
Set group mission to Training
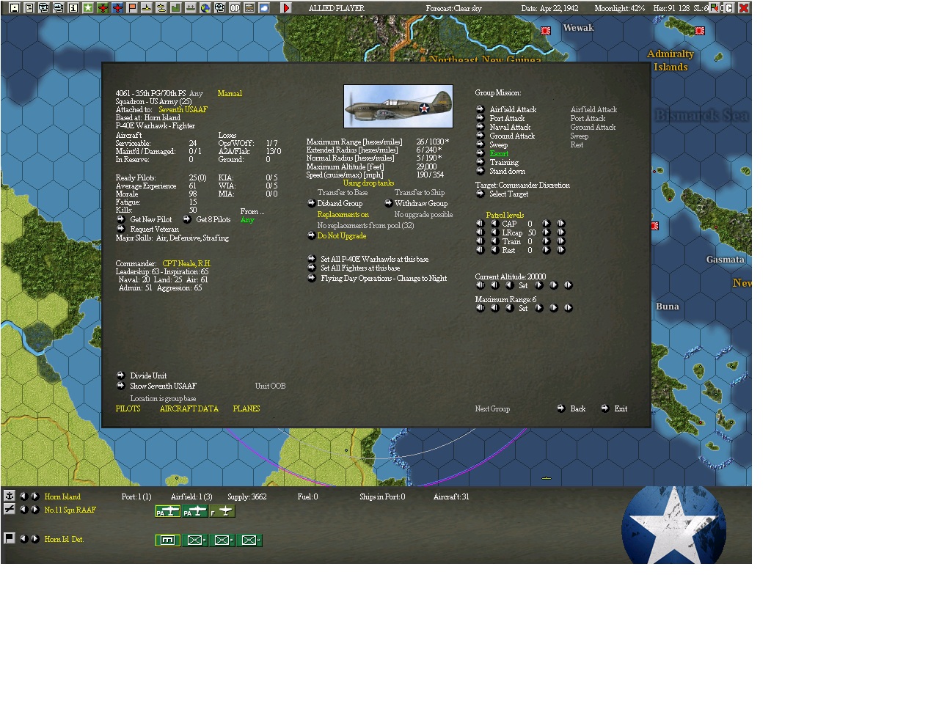[480, 162]
